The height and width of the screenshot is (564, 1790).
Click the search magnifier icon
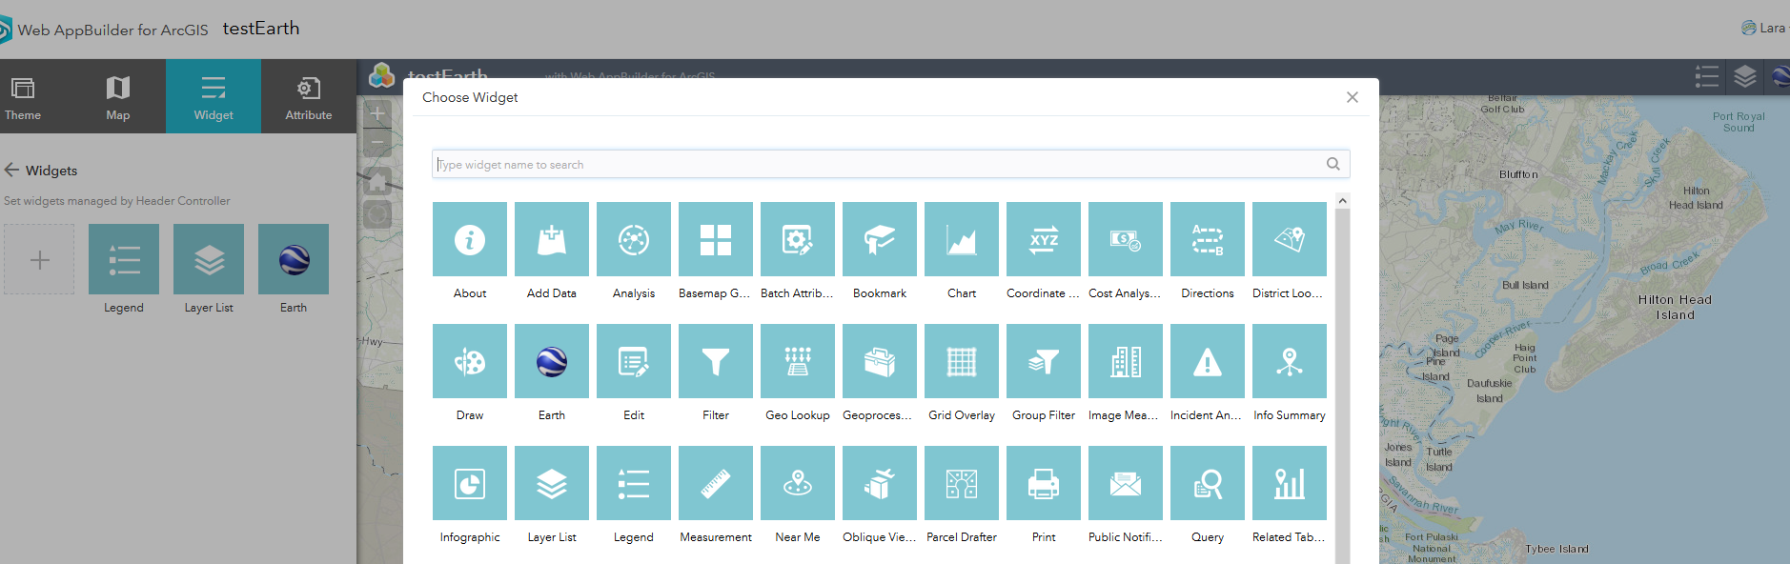[x=1333, y=164]
